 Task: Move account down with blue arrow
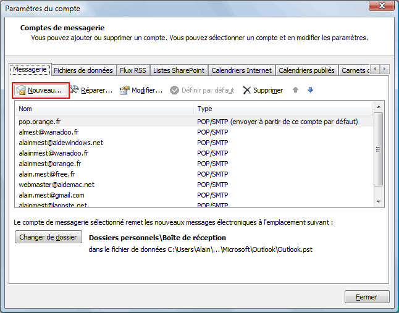coord(310,90)
